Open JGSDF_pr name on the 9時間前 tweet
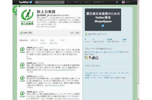Image resolution: width=152 pixels, height=100 pixels. click(x=31, y=47)
